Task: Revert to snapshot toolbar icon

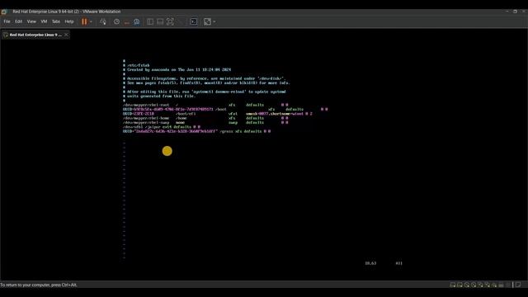Action: point(126,22)
